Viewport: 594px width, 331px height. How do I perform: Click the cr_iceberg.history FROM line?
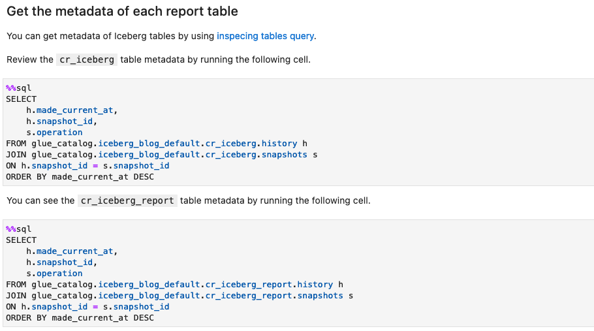[157, 144]
